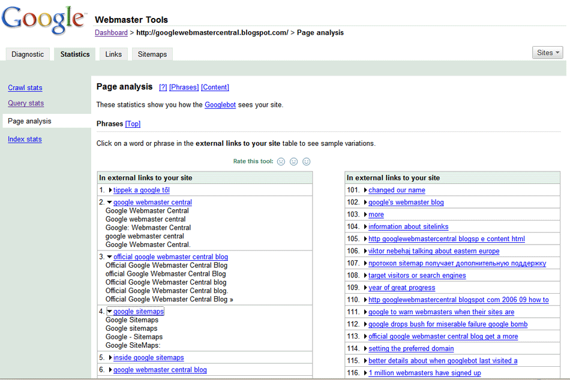Open Crawl stats in sidebar
The height and width of the screenshot is (380, 570).
25,88
